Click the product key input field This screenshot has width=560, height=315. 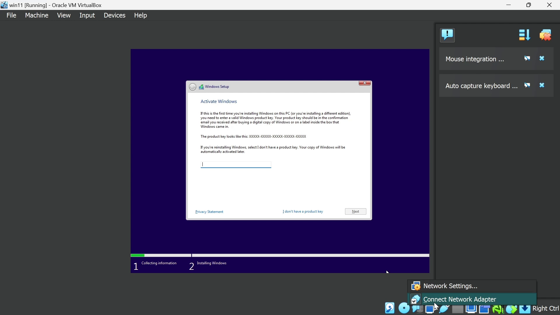pyautogui.click(x=236, y=164)
